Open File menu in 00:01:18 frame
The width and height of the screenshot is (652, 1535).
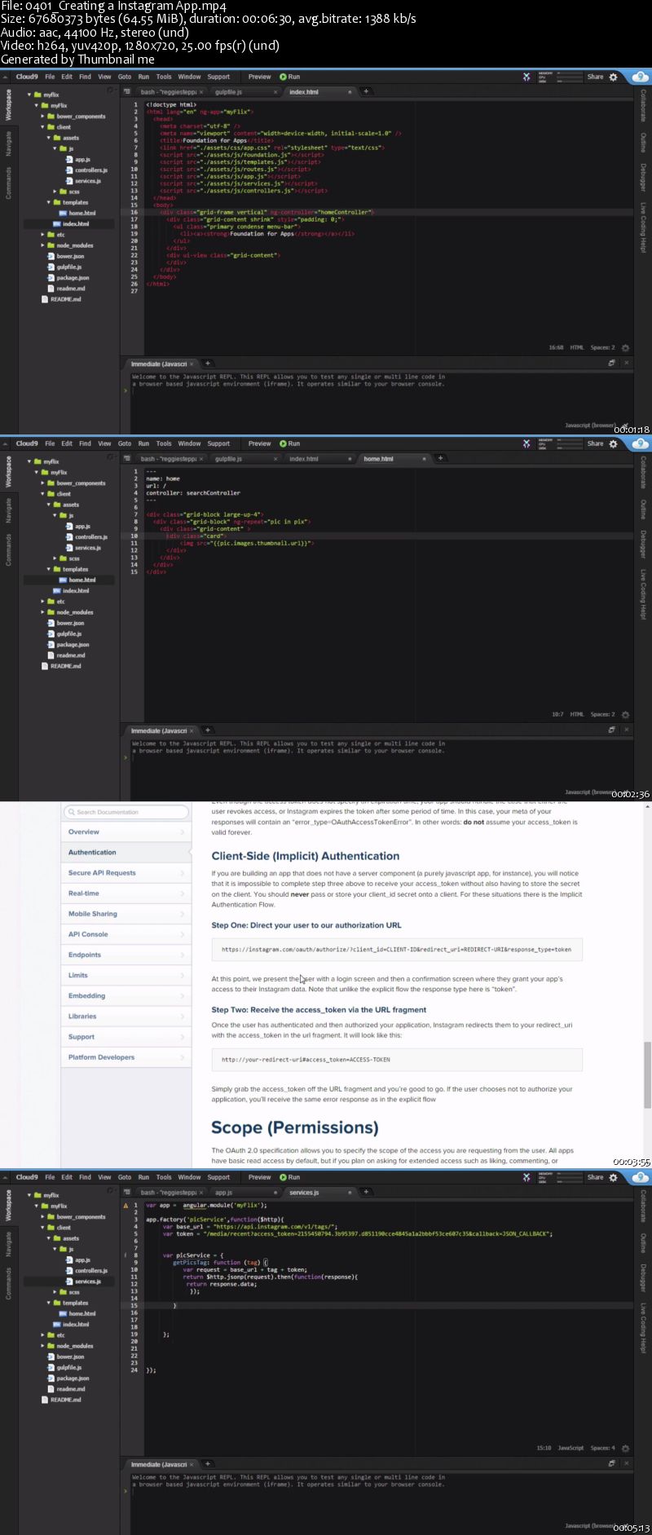click(50, 77)
